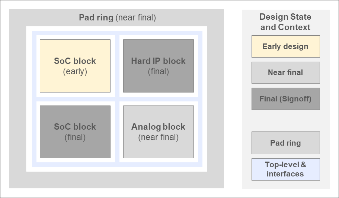This screenshot has width=339, height=198.
Task: Click the Top-level & interfaces legend swatch
Action: pyautogui.click(x=285, y=169)
